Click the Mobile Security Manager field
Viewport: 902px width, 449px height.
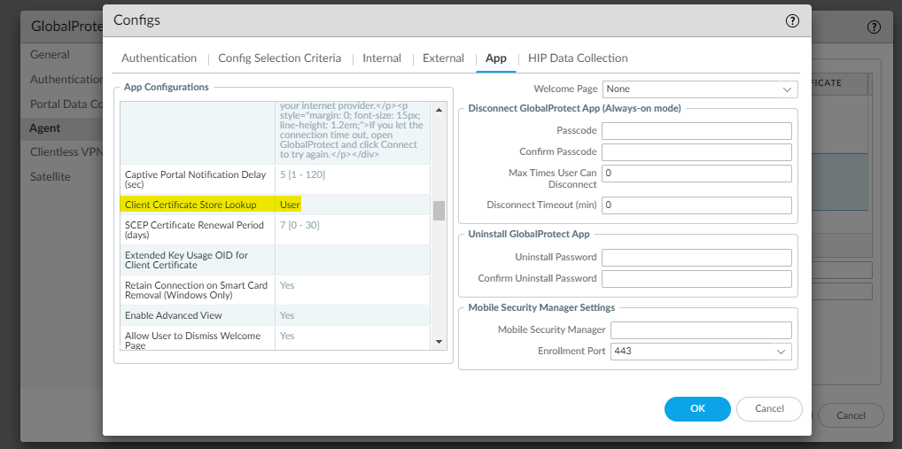(701, 330)
